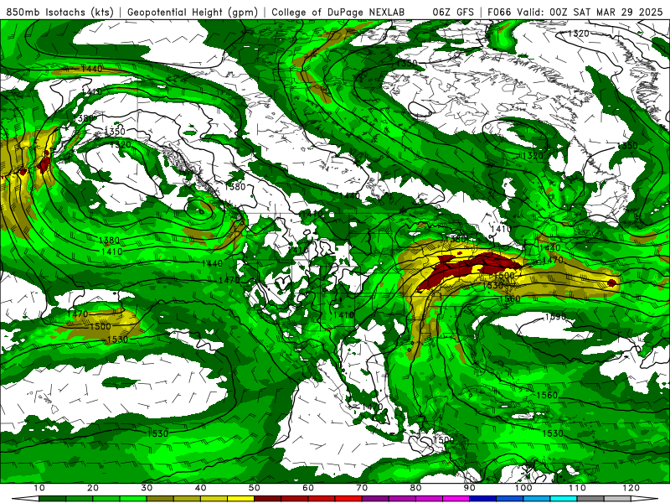
Task: Click the "100" label on the color scale
Action: 523,488
